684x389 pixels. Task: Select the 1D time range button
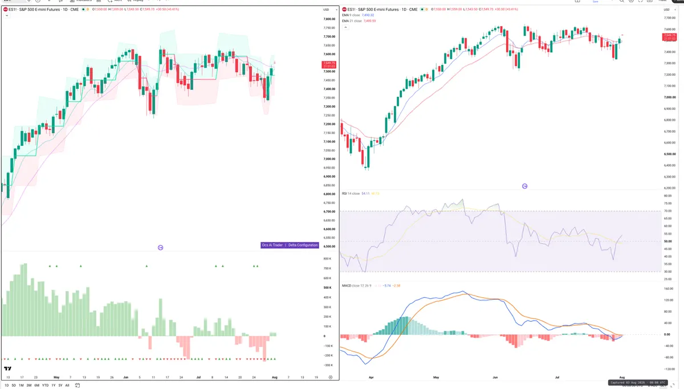[7, 385]
